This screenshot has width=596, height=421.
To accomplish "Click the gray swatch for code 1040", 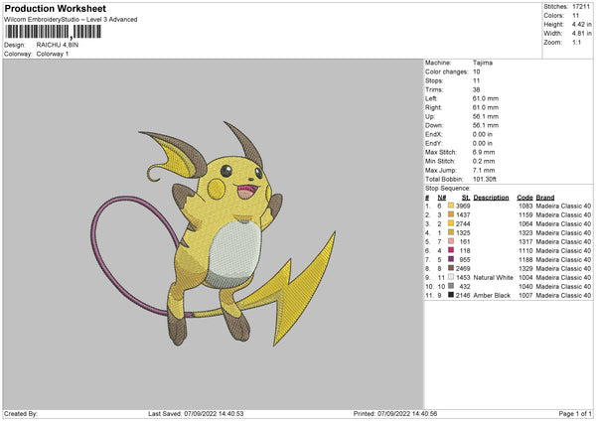I will 451,286.
